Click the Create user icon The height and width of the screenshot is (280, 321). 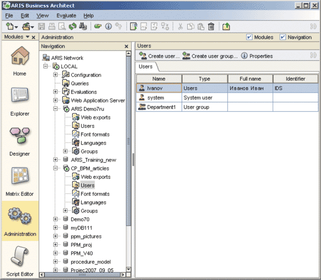(142, 56)
